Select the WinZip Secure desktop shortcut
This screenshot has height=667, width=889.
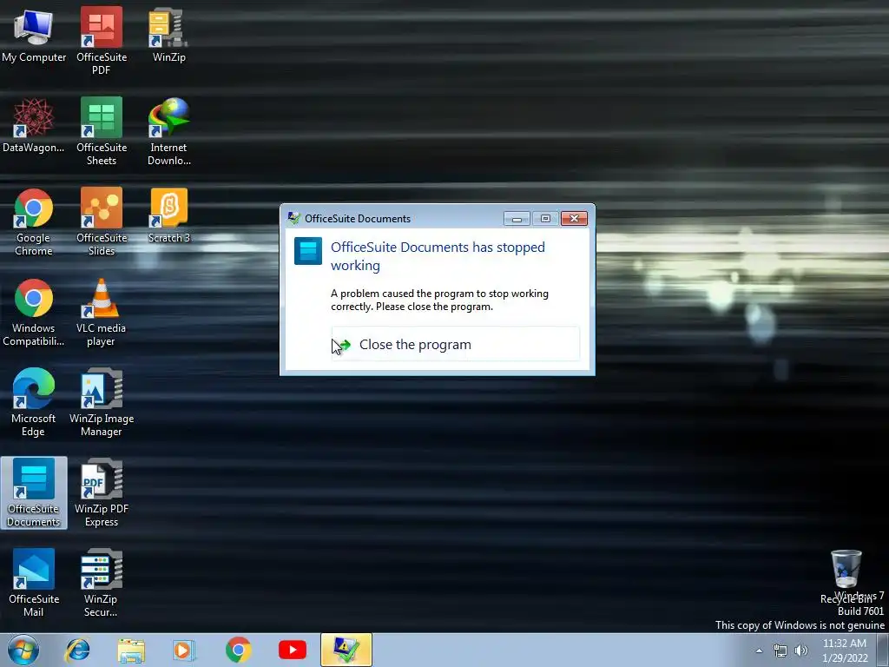point(102,583)
